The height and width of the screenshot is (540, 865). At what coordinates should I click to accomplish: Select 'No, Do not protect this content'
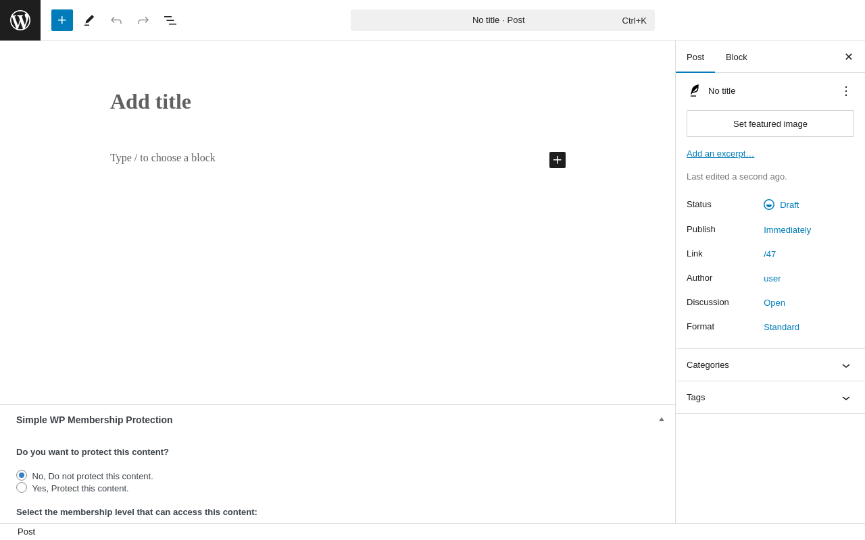click(22, 475)
